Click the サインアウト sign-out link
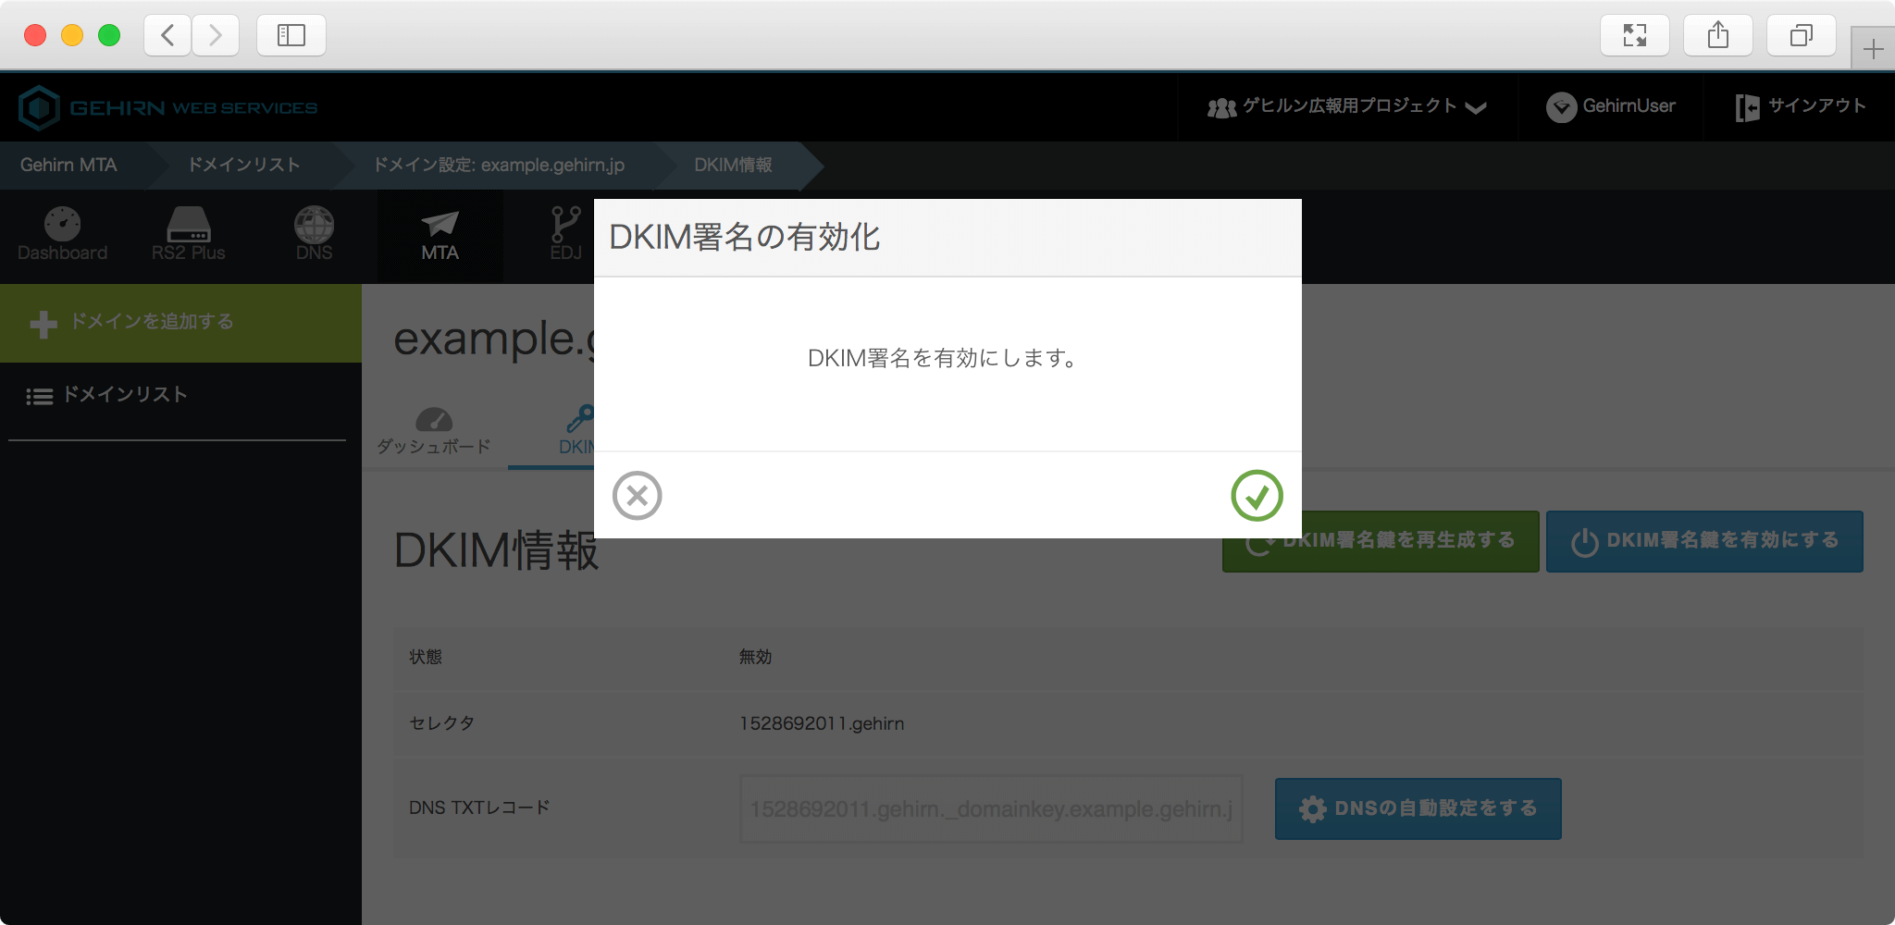This screenshot has width=1895, height=925. pyautogui.click(x=1801, y=107)
